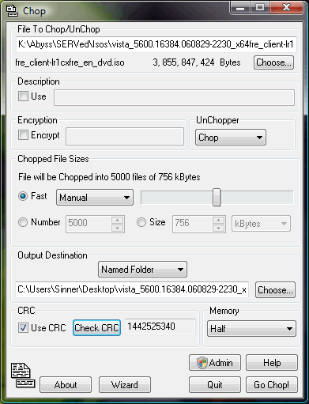This screenshot has width=309, height=404.
Task: Open the UnChopper Chop dropdown
Action: (x=231, y=138)
